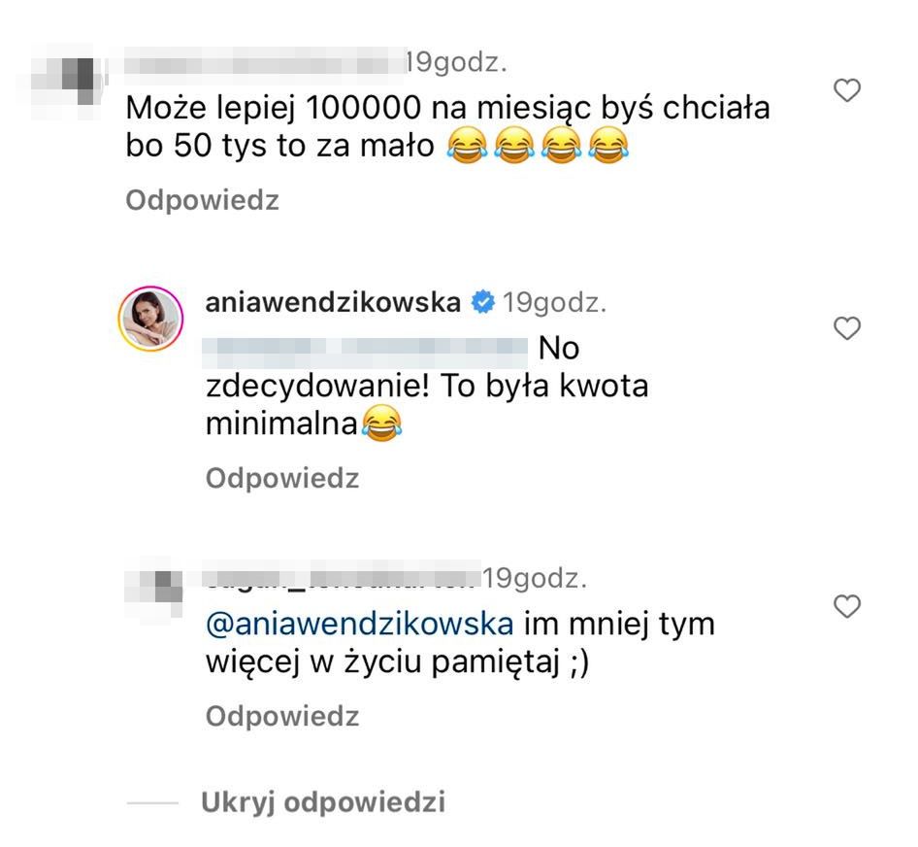Reply to aniawendzikowska's "kwota minimalna" comment

tap(282, 478)
